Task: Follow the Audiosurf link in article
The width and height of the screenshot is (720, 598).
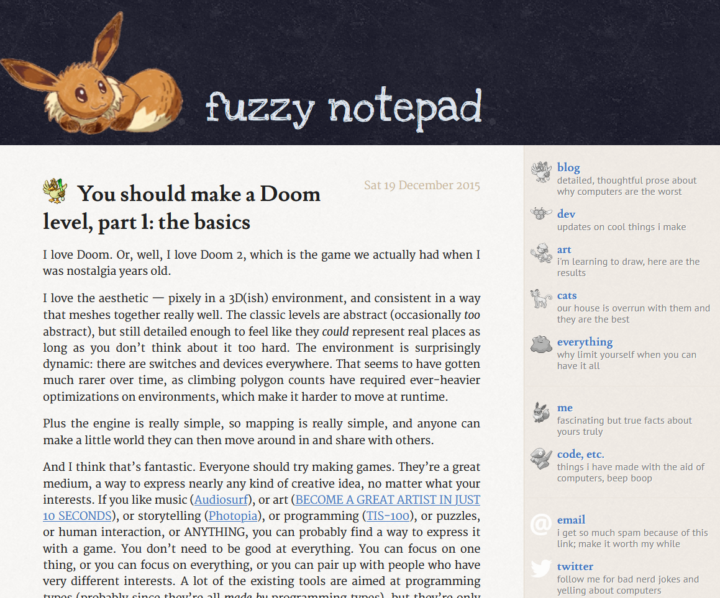Action: click(221, 499)
